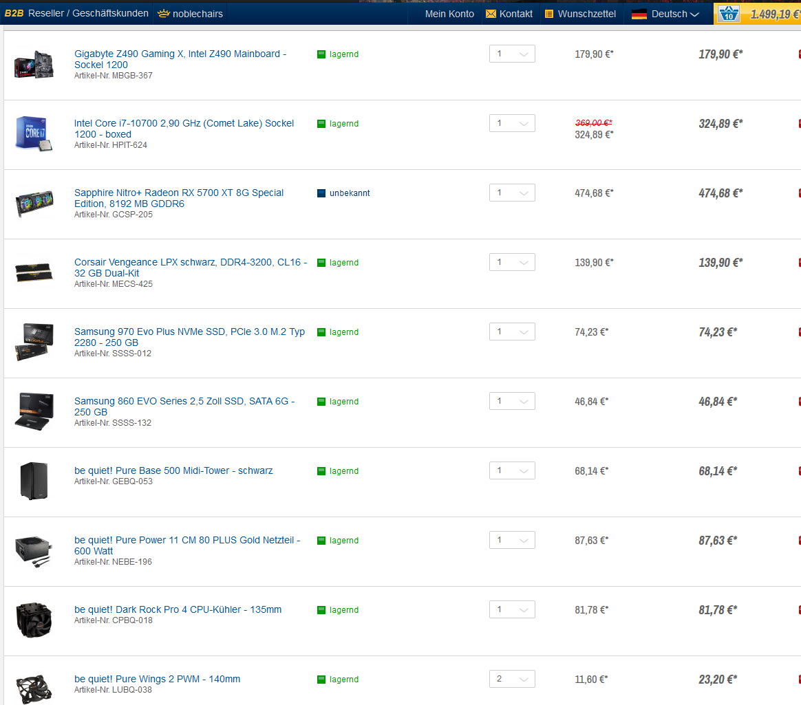
Task: Open quantity dropdown for Samsung 860 EVO
Action: click(512, 401)
